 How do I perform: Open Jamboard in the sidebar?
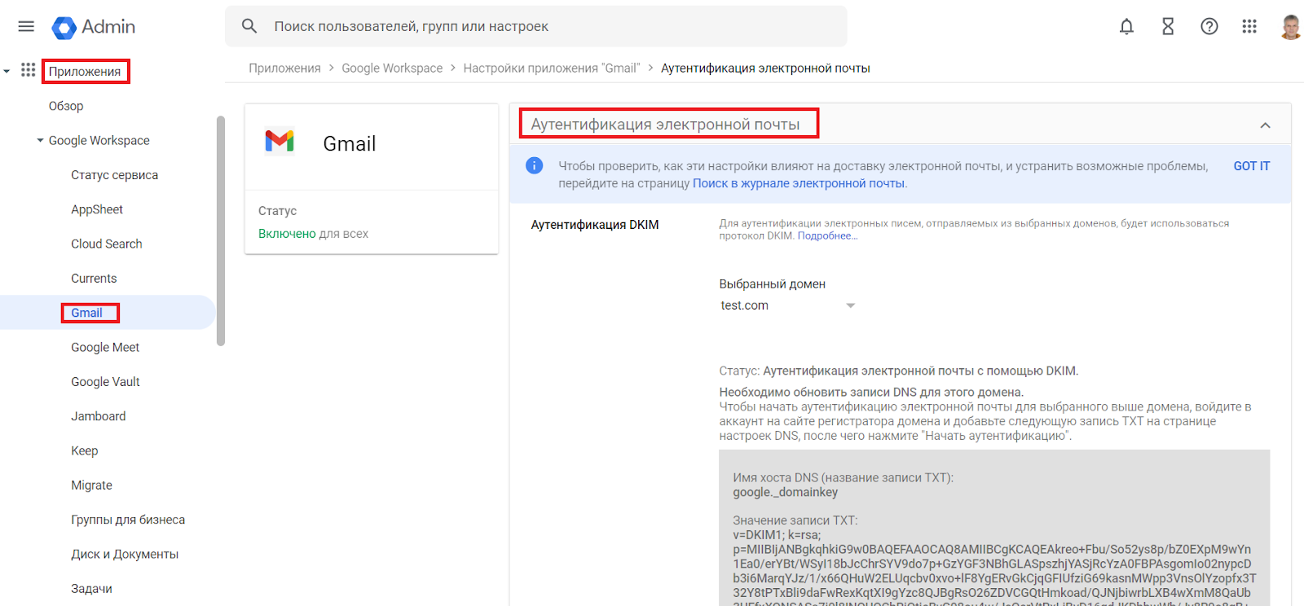(99, 416)
